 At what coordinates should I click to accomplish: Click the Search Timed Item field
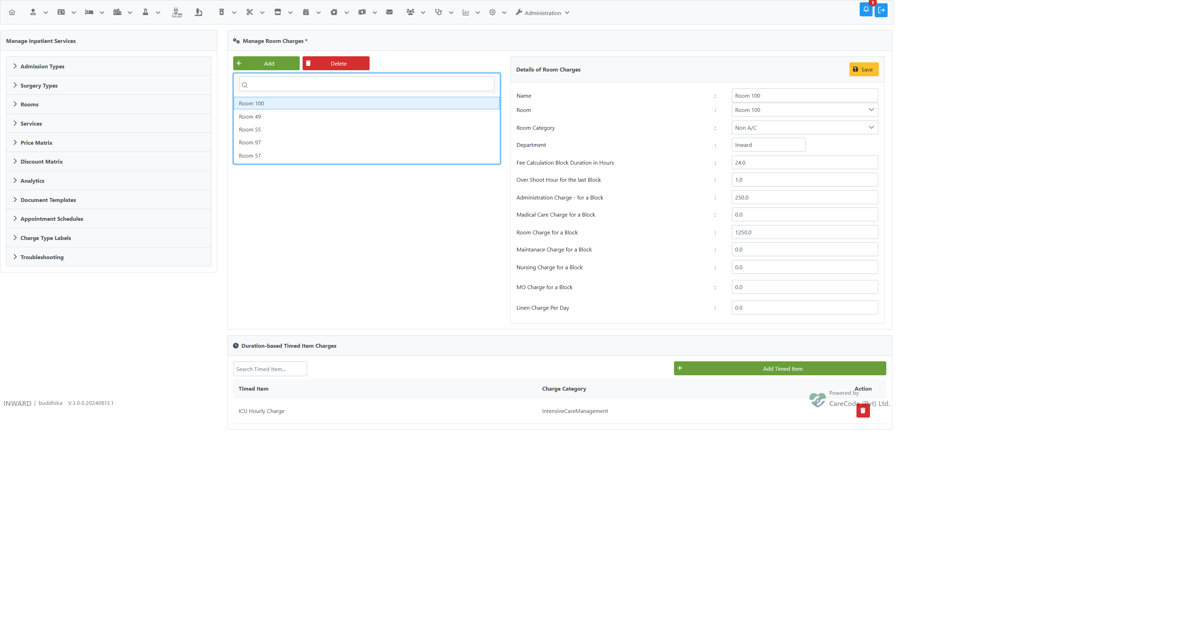click(x=270, y=369)
